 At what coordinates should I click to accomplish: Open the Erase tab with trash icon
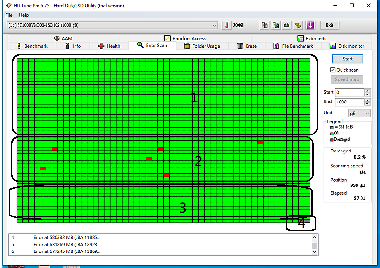click(247, 46)
